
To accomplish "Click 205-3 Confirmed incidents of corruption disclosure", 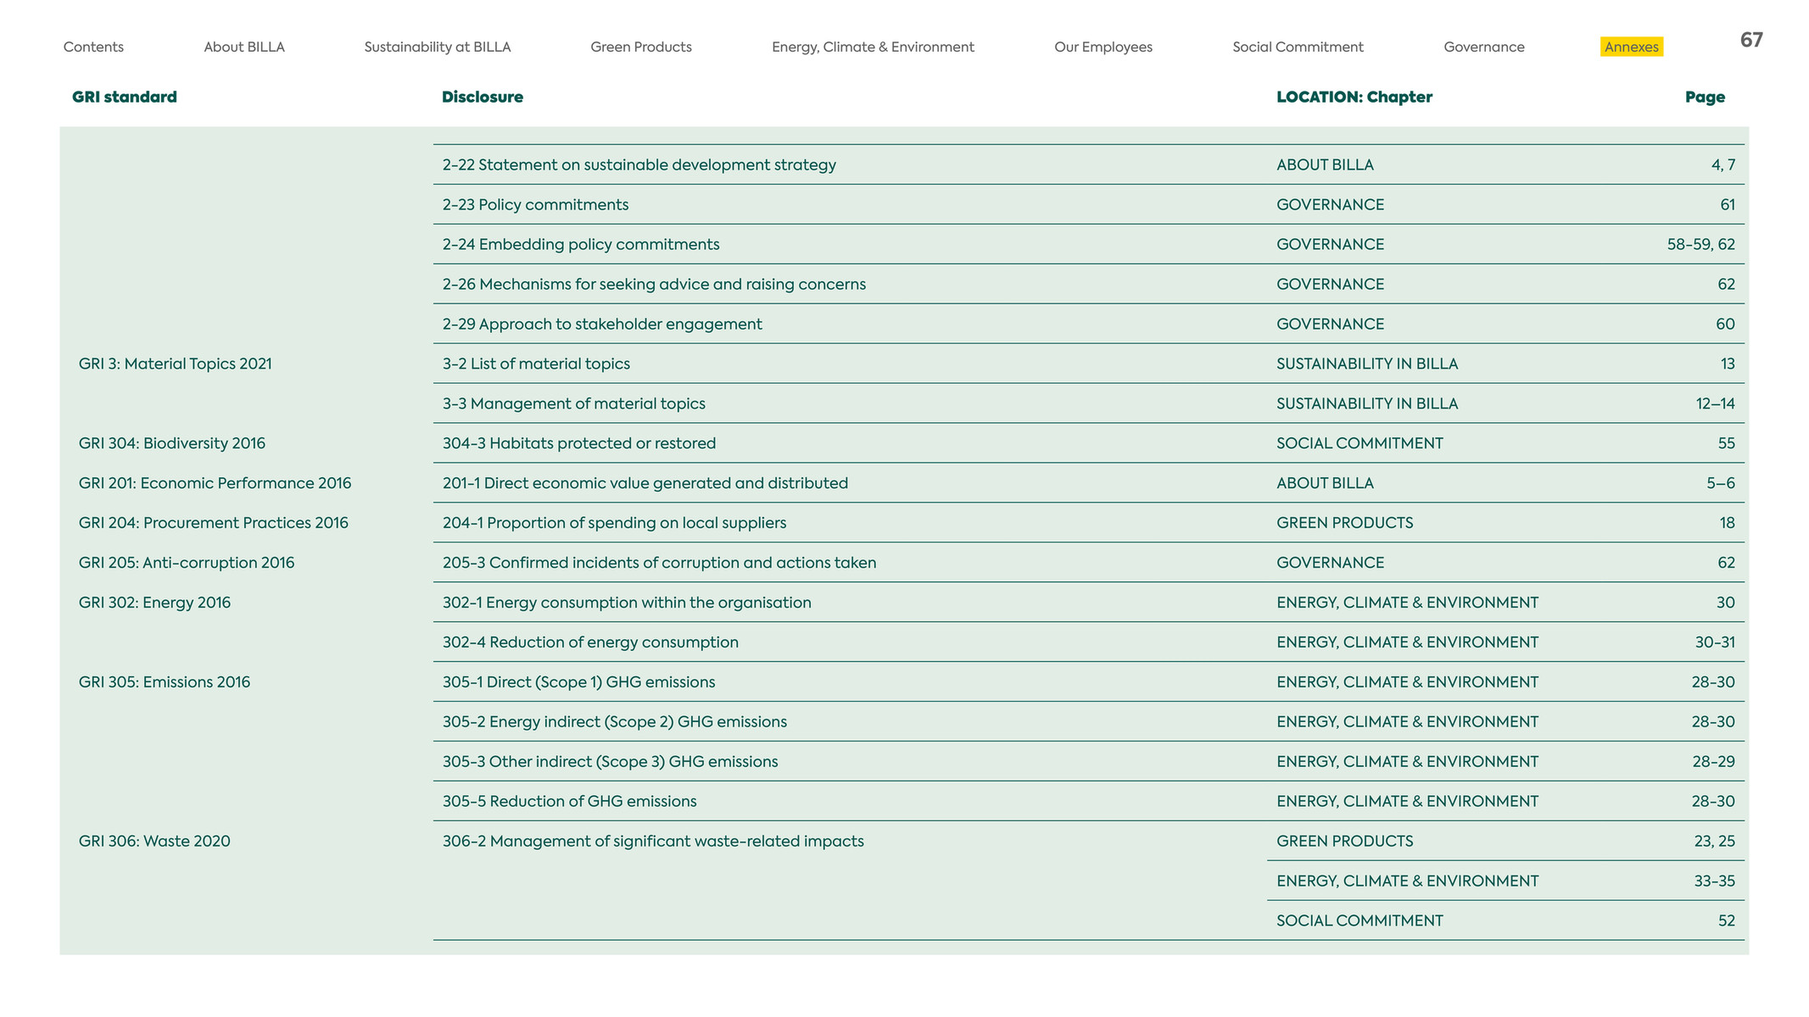I will [659, 563].
